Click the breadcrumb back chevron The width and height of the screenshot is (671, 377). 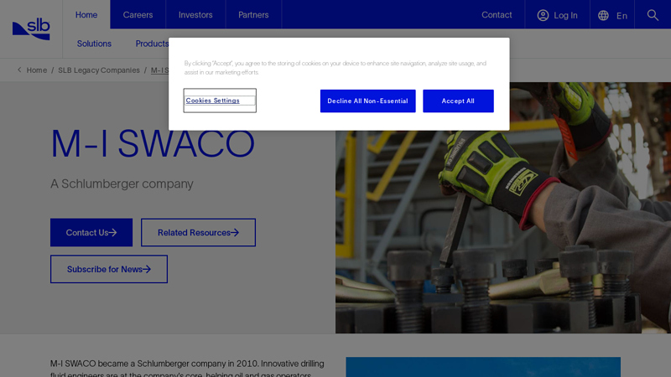tap(19, 70)
